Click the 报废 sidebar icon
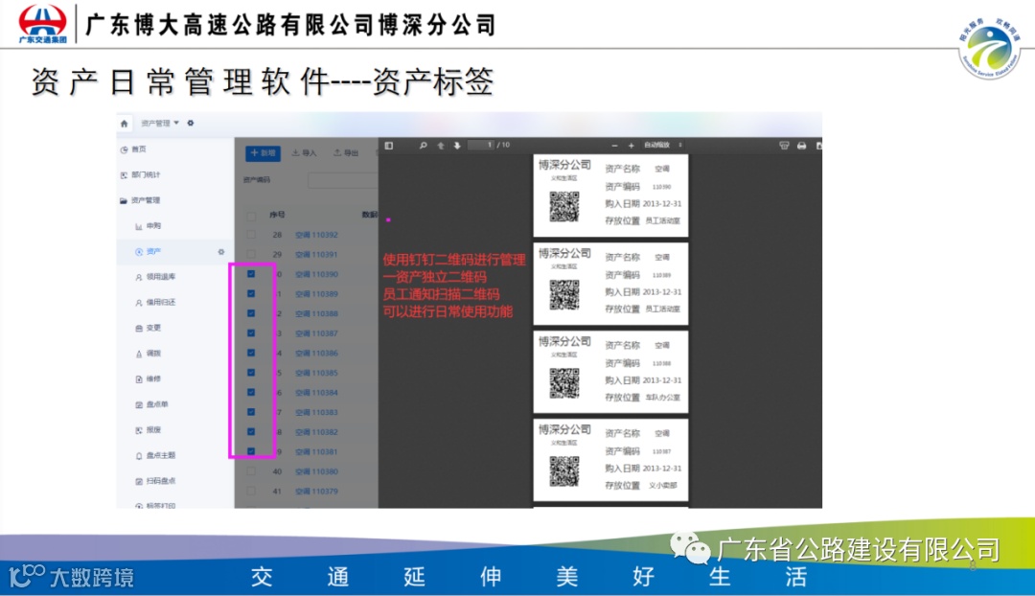Viewport: 1035px width, 596px height. point(139,430)
